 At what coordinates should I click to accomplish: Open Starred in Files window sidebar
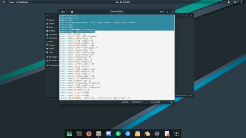51,24
